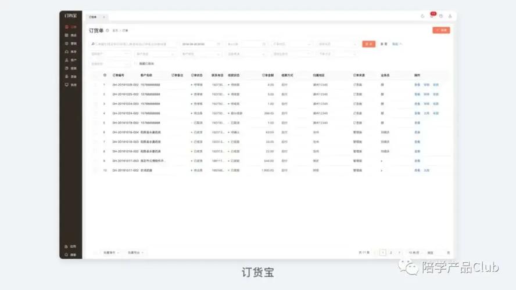This screenshot has height=290, width=516.
Task: Open the 库存 section in the sidebar
Action: coord(70,52)
